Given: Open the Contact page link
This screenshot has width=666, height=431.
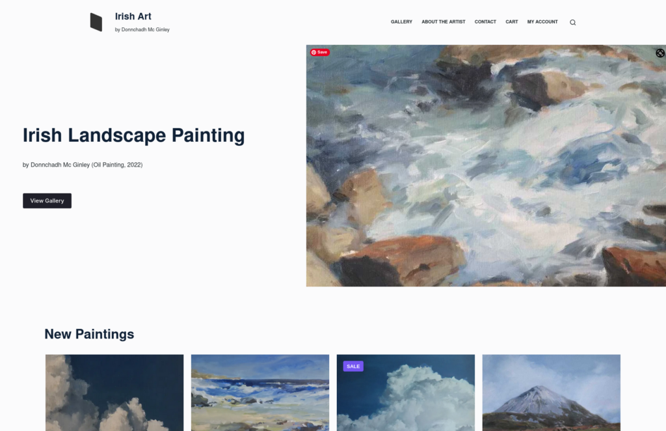Looking at the screenshot, I should click(485, 21).
